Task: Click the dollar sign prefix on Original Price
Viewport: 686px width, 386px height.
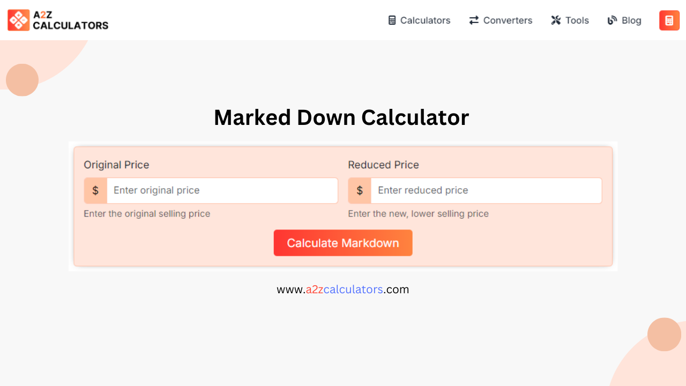Action: coord(95,190)
